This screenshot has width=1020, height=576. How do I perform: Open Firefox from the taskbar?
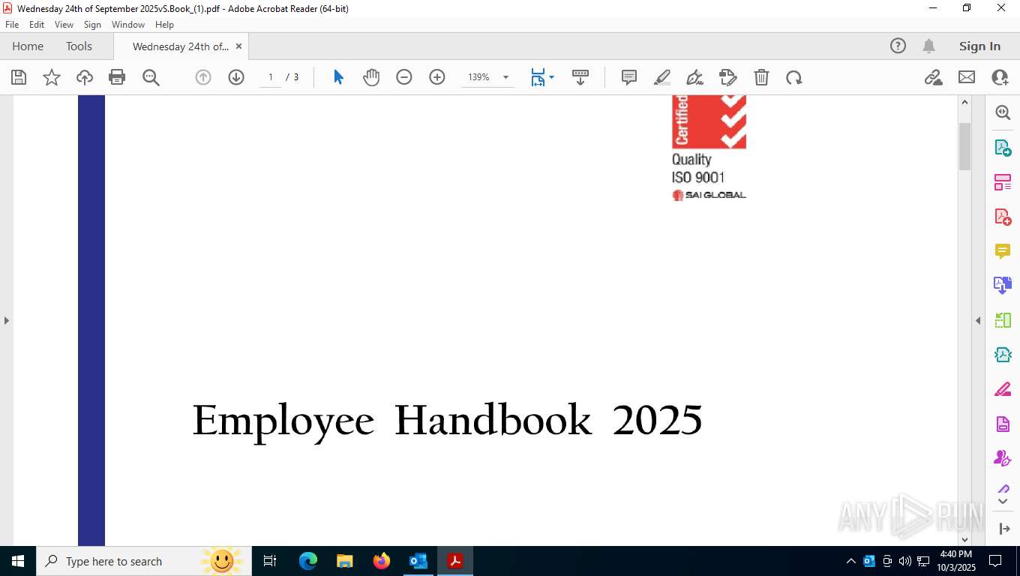pyautogui.click(x=382, y=561)
